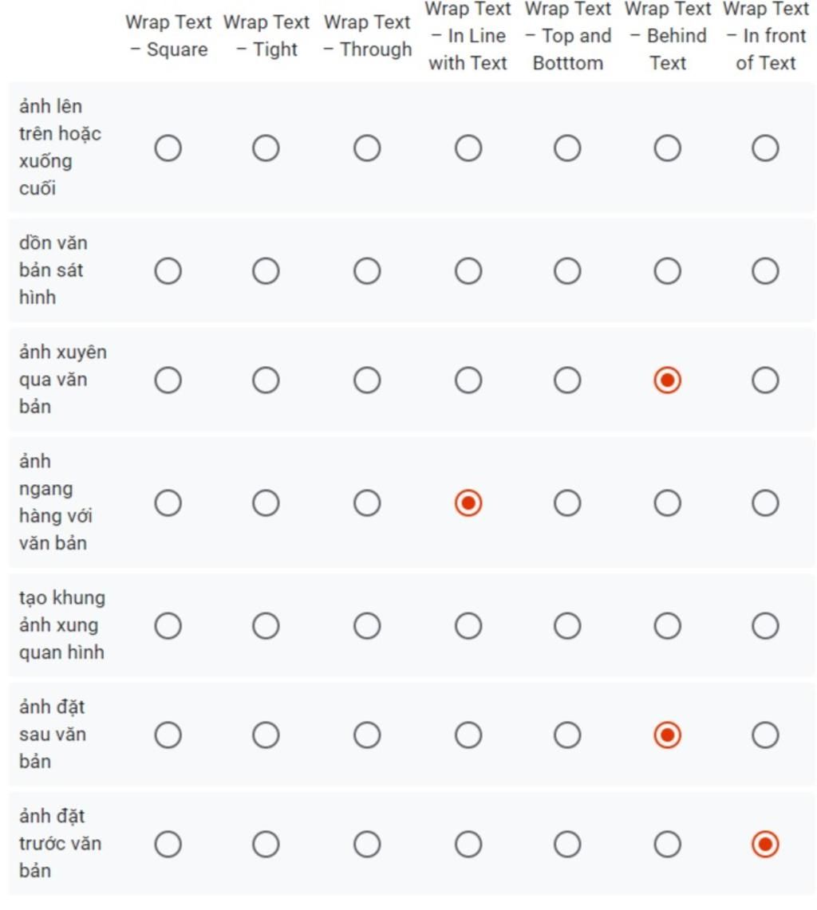Select Square for 'tạo khung ảnh xung quan hình'
The width and height of the screenshot is (817, 910).
168,625
